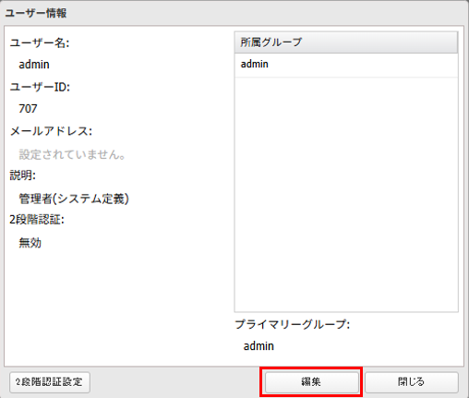Click the 説明: label
469x398 pixels.
(23, 175)
